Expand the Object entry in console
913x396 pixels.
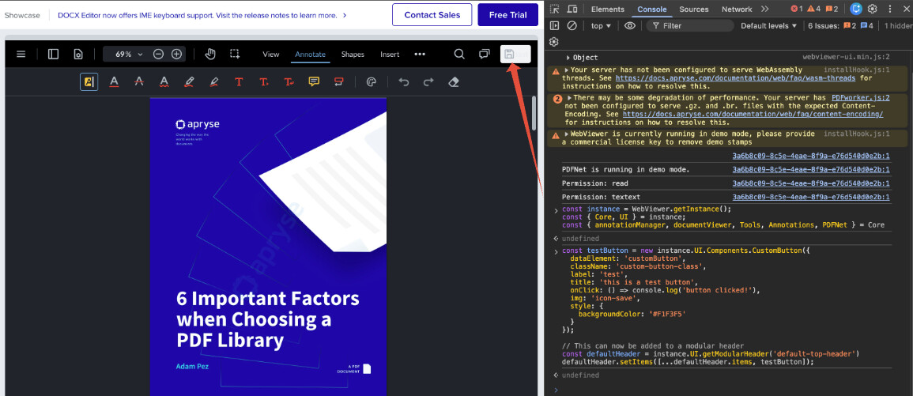pyautogui.click(x=583, y=58)
